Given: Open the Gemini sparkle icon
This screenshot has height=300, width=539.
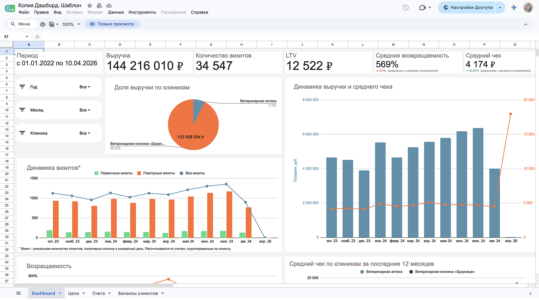Looking at the screenshot, I should pos(514,8).
